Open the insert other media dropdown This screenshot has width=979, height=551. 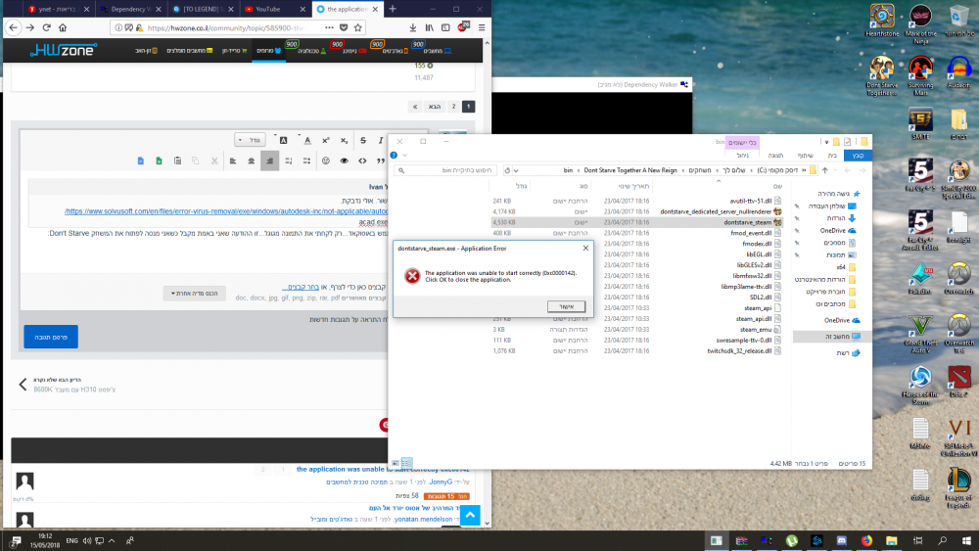tap(194, 294)
